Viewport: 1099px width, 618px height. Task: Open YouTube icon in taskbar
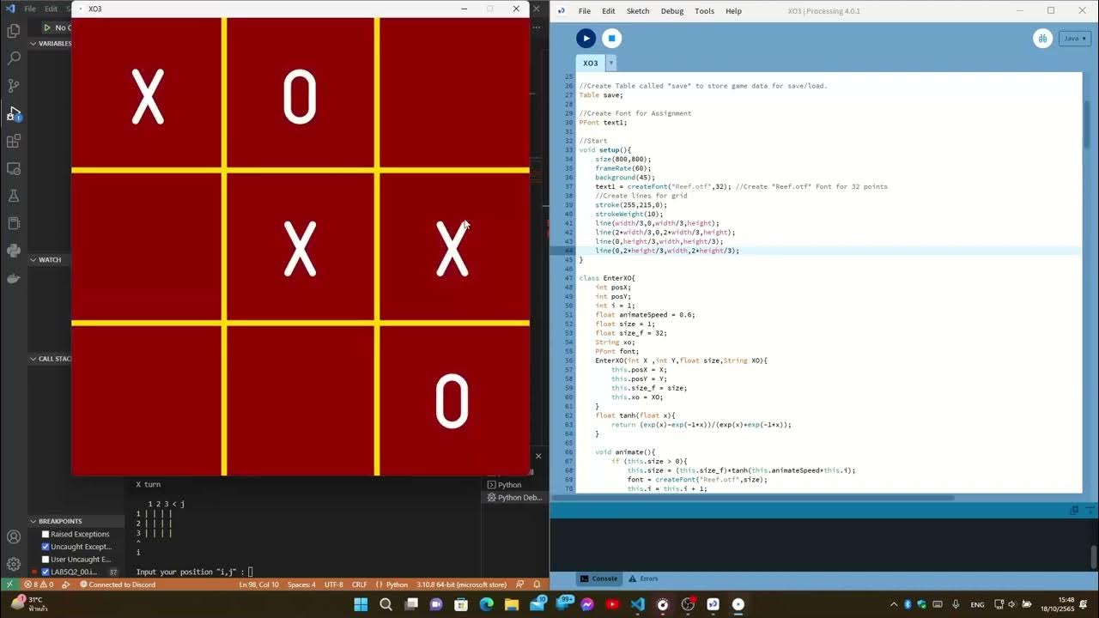[612, 604]
